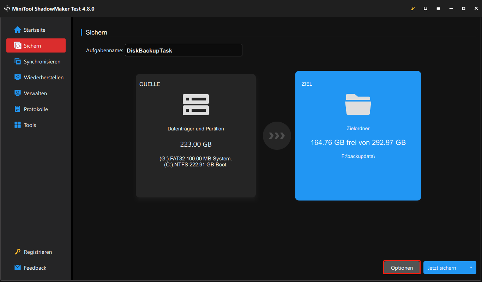This screenshot has height=282, width=482.
Task: Click the yellow license key icon in titlebar
Action: point(413,8)
